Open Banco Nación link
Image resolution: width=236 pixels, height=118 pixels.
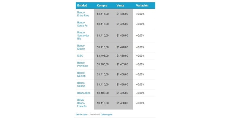click(x=81, y=74)
